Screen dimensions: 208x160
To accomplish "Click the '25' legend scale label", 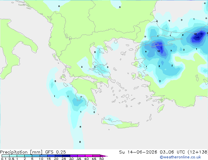I will 64,159.
